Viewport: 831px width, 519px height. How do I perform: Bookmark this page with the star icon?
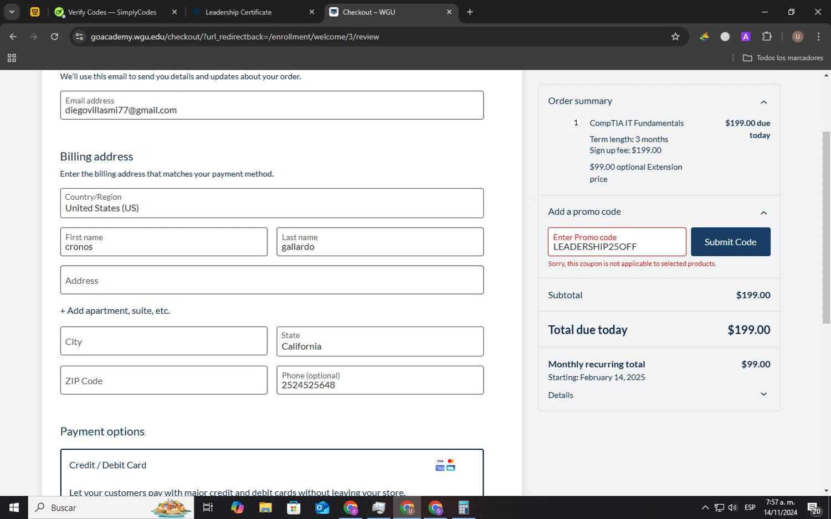point(675,37)
